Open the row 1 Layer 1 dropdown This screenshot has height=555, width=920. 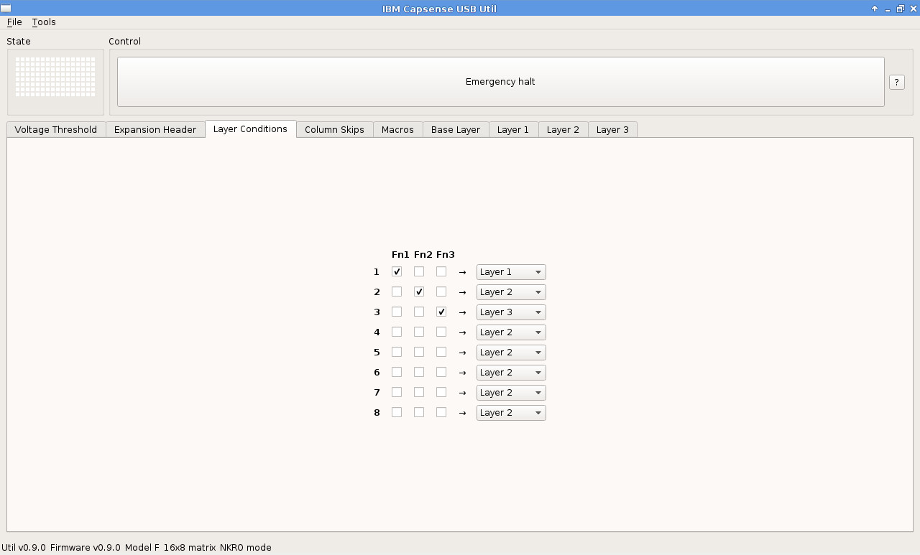(x=510, y=272)
